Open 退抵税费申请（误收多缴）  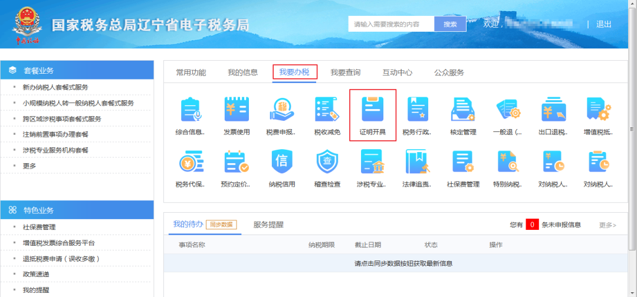click(x=62, y=259)
